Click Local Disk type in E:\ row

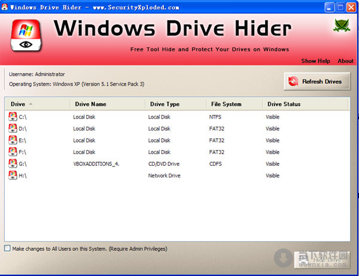click(159, 141)
